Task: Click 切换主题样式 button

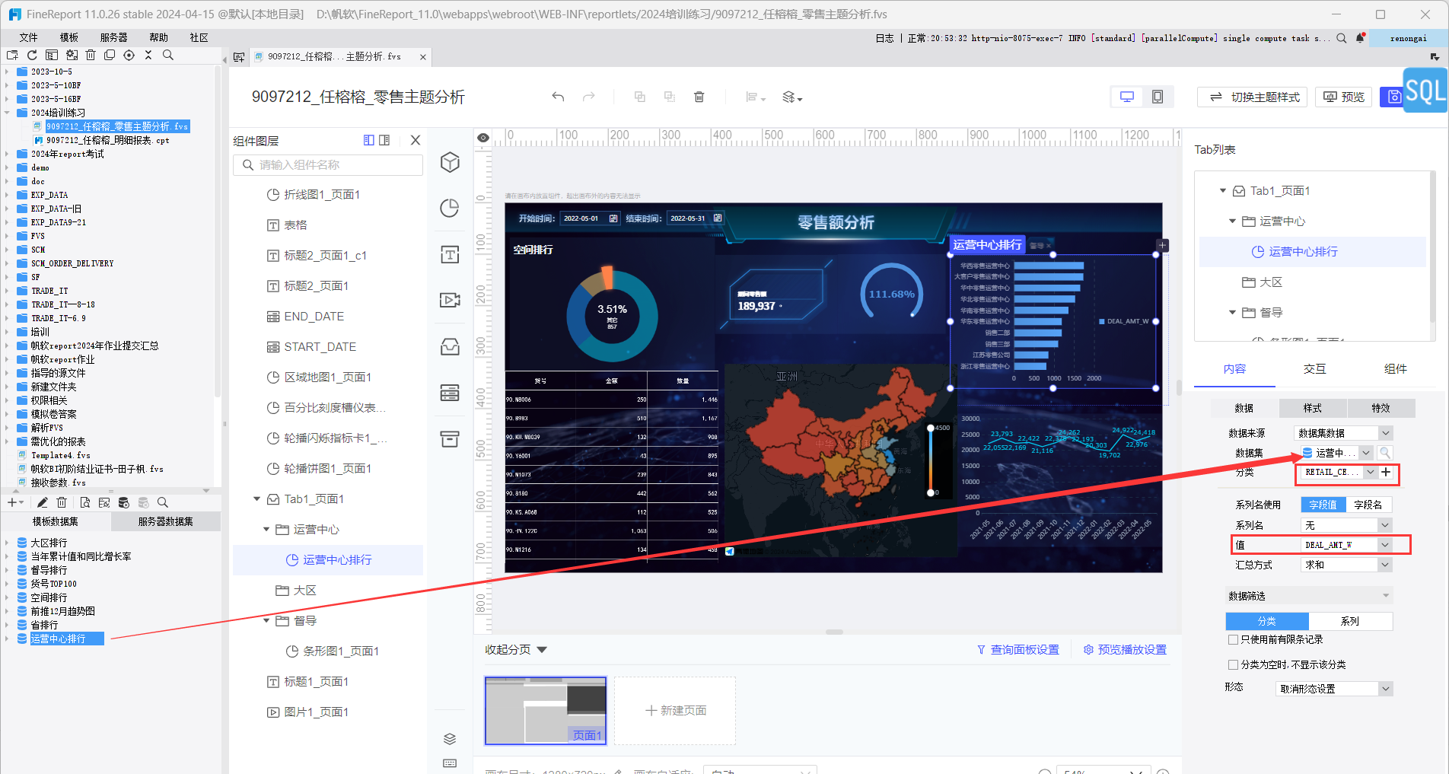Action: click(1252, 97)
